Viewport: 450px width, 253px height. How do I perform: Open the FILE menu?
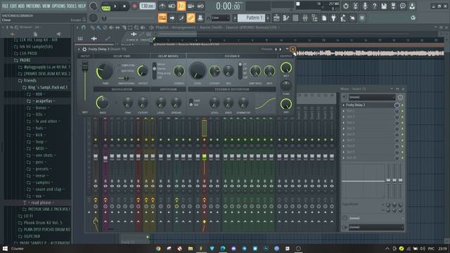5,6
